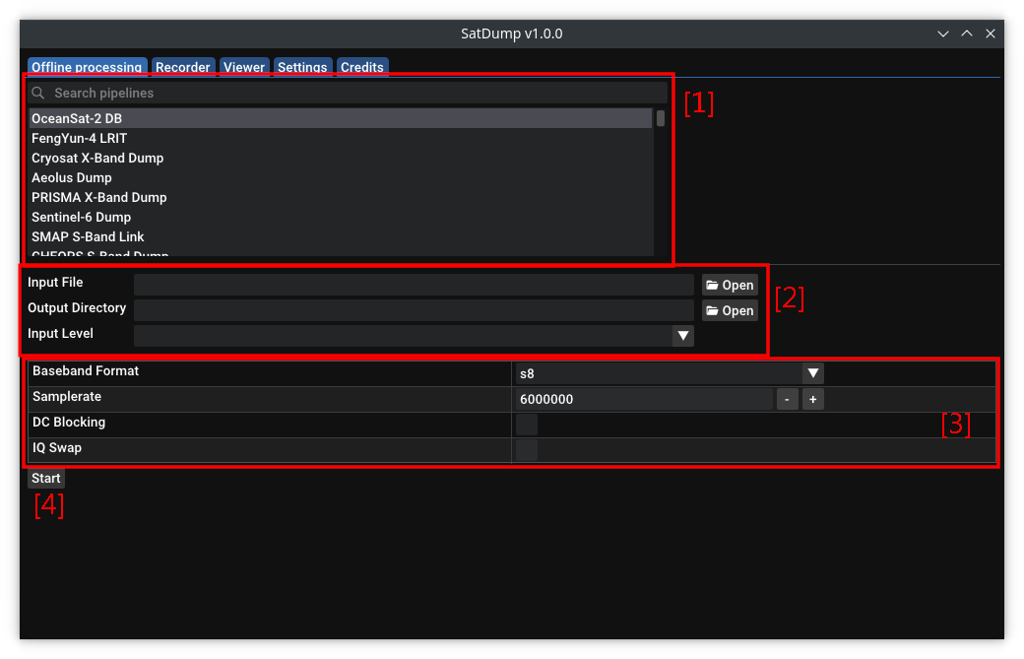Decrease Samplerate with minus button

point(787,398)
